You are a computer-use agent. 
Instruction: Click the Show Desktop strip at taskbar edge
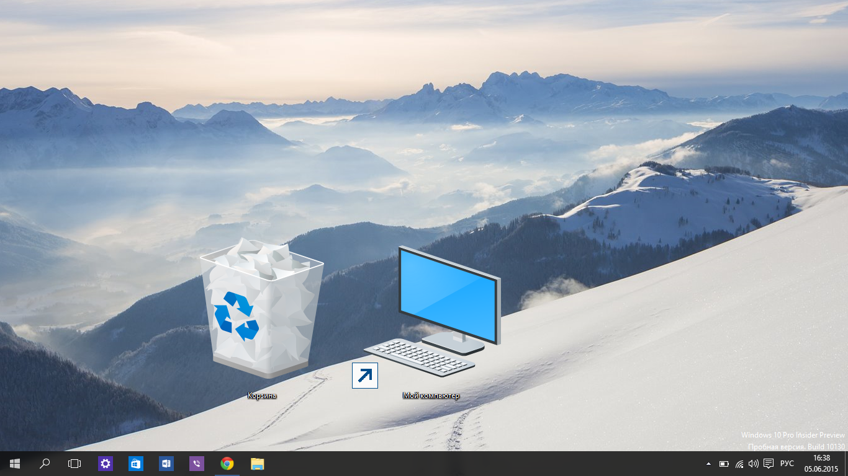(x=846, y=464)
